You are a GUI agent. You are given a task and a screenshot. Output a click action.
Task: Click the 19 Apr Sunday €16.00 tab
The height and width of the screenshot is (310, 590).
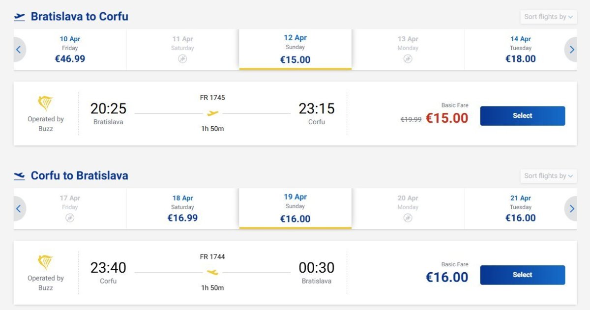click(x=295, y=208)
